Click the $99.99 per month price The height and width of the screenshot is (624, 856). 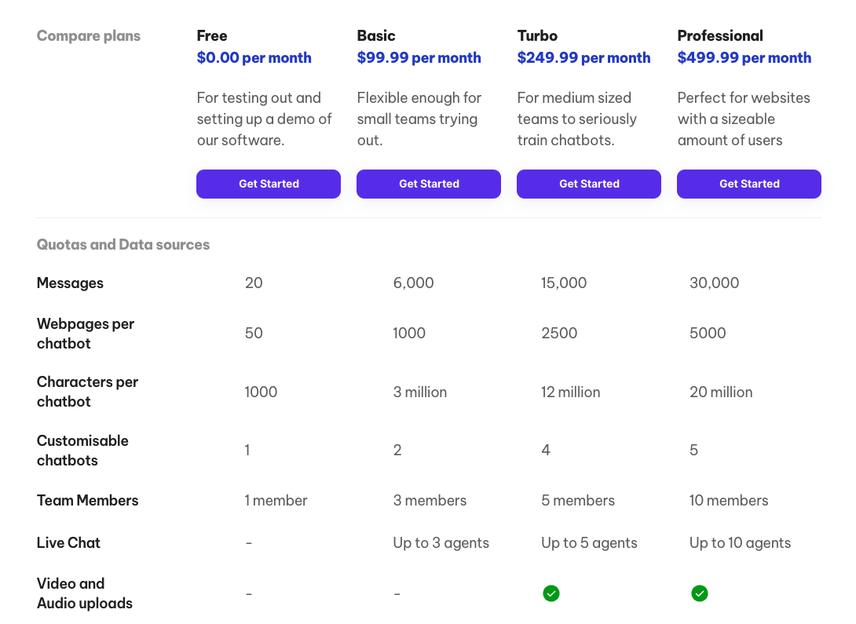[419, 57]
